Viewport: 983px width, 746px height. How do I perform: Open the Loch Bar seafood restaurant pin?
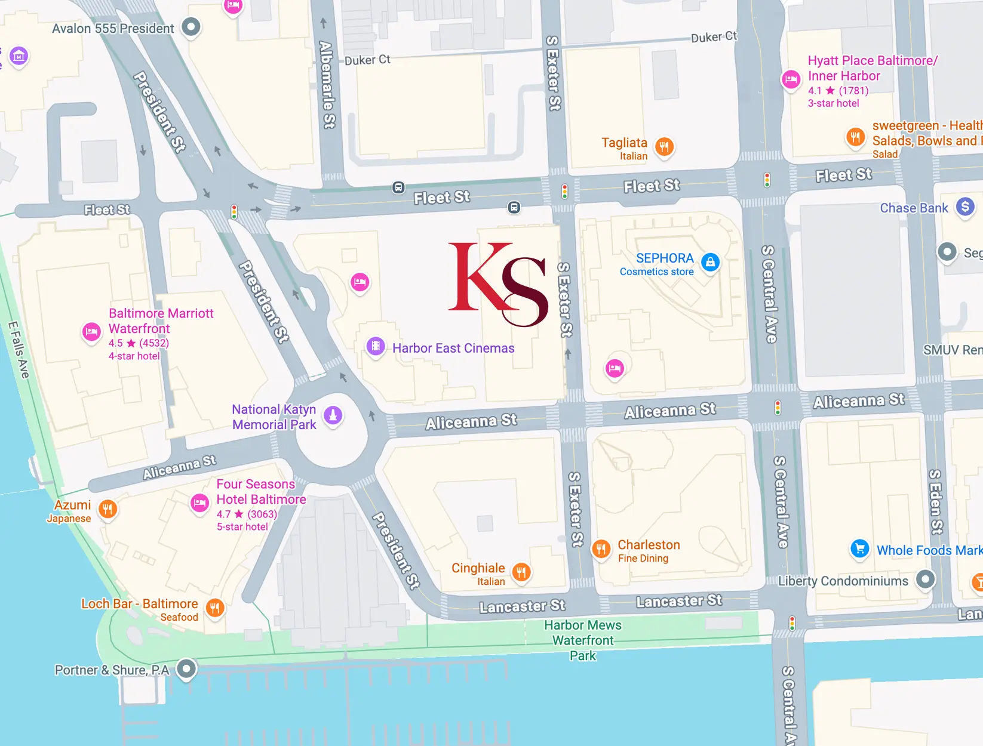click(215, 608)
